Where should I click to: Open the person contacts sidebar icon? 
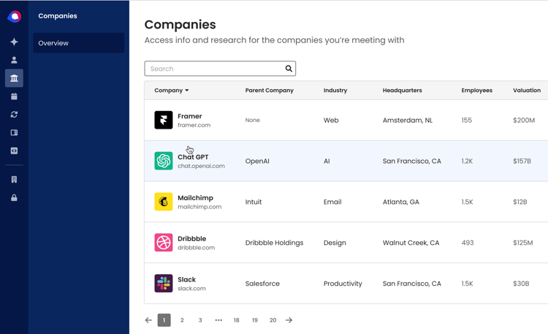pyautogui.click(x=14, y=60)
